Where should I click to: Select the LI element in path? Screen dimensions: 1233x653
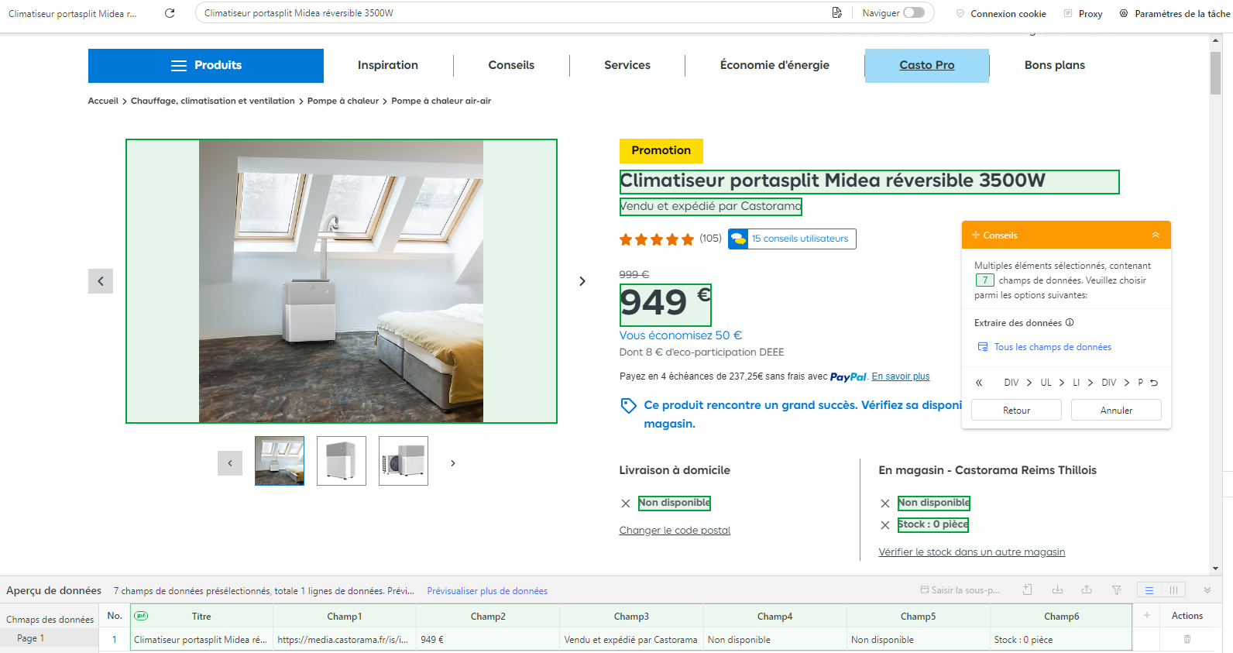coord(1077,383)
